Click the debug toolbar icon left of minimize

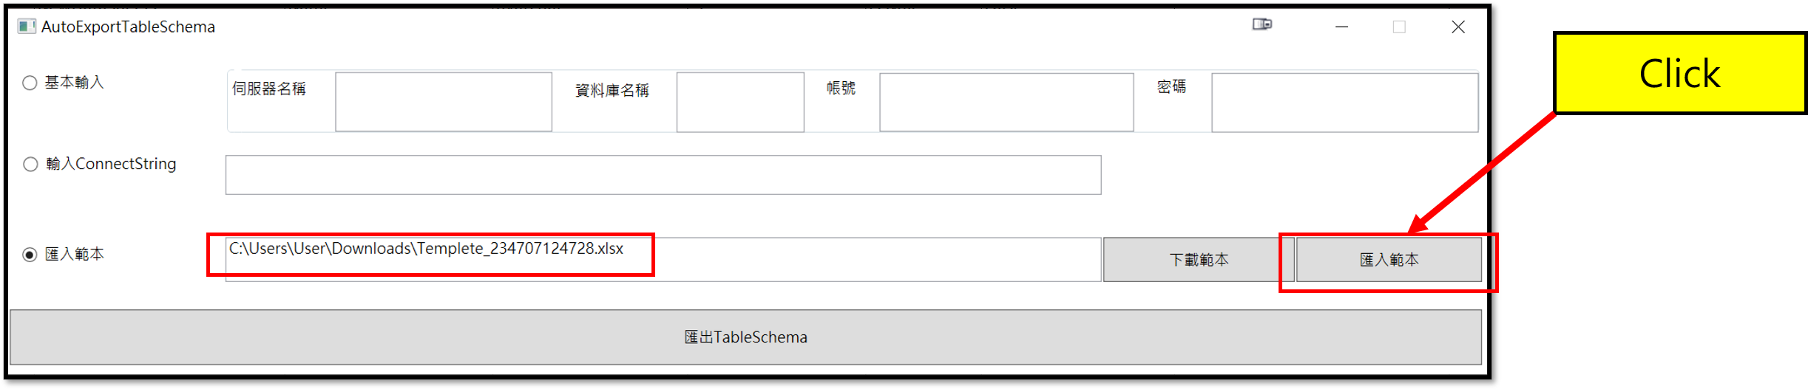click(1262, 24)
